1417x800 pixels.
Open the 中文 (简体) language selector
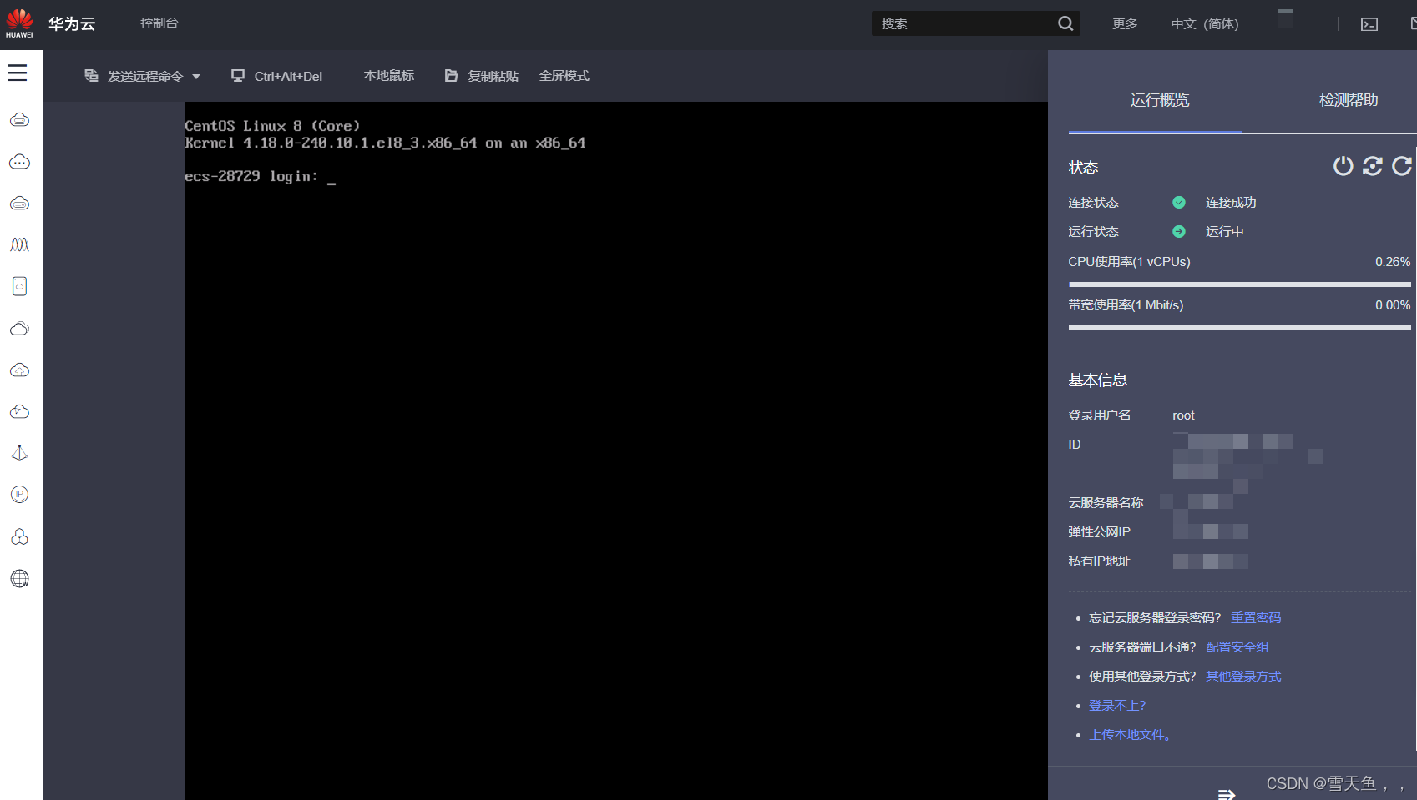(x=1204, y=23)
